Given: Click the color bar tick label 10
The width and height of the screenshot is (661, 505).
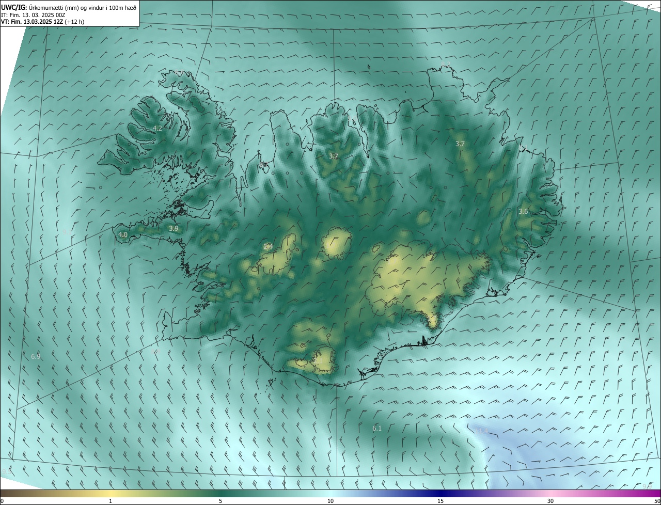Looking at the screenshot, I should click(330, 501).
